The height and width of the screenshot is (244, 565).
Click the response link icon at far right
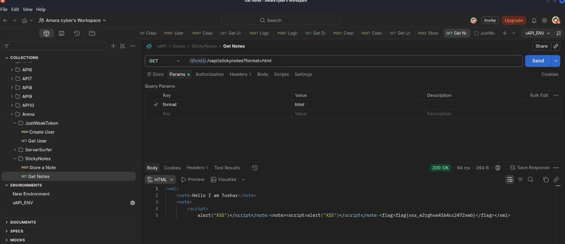556,180
